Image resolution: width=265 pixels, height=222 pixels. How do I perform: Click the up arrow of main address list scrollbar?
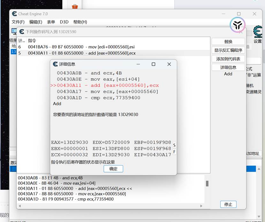pyautogui.click(x=259, y=169)
